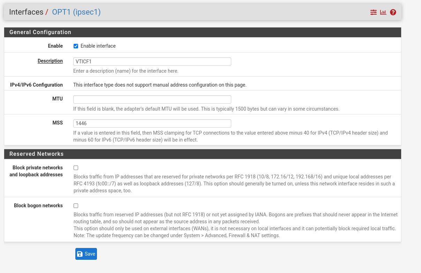Click the underlined Description label
This screenshot has width=421, height=273.
(50, 61)
